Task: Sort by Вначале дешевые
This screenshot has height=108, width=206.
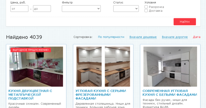Action: pyautogui.click(x=143, y=37)
